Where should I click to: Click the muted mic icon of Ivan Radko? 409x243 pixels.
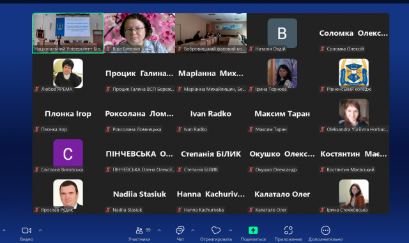[180, 129]
